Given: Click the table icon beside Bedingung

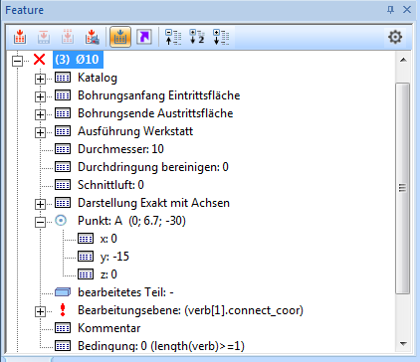Looking at the screenshot, I should [x=63, y=346].
